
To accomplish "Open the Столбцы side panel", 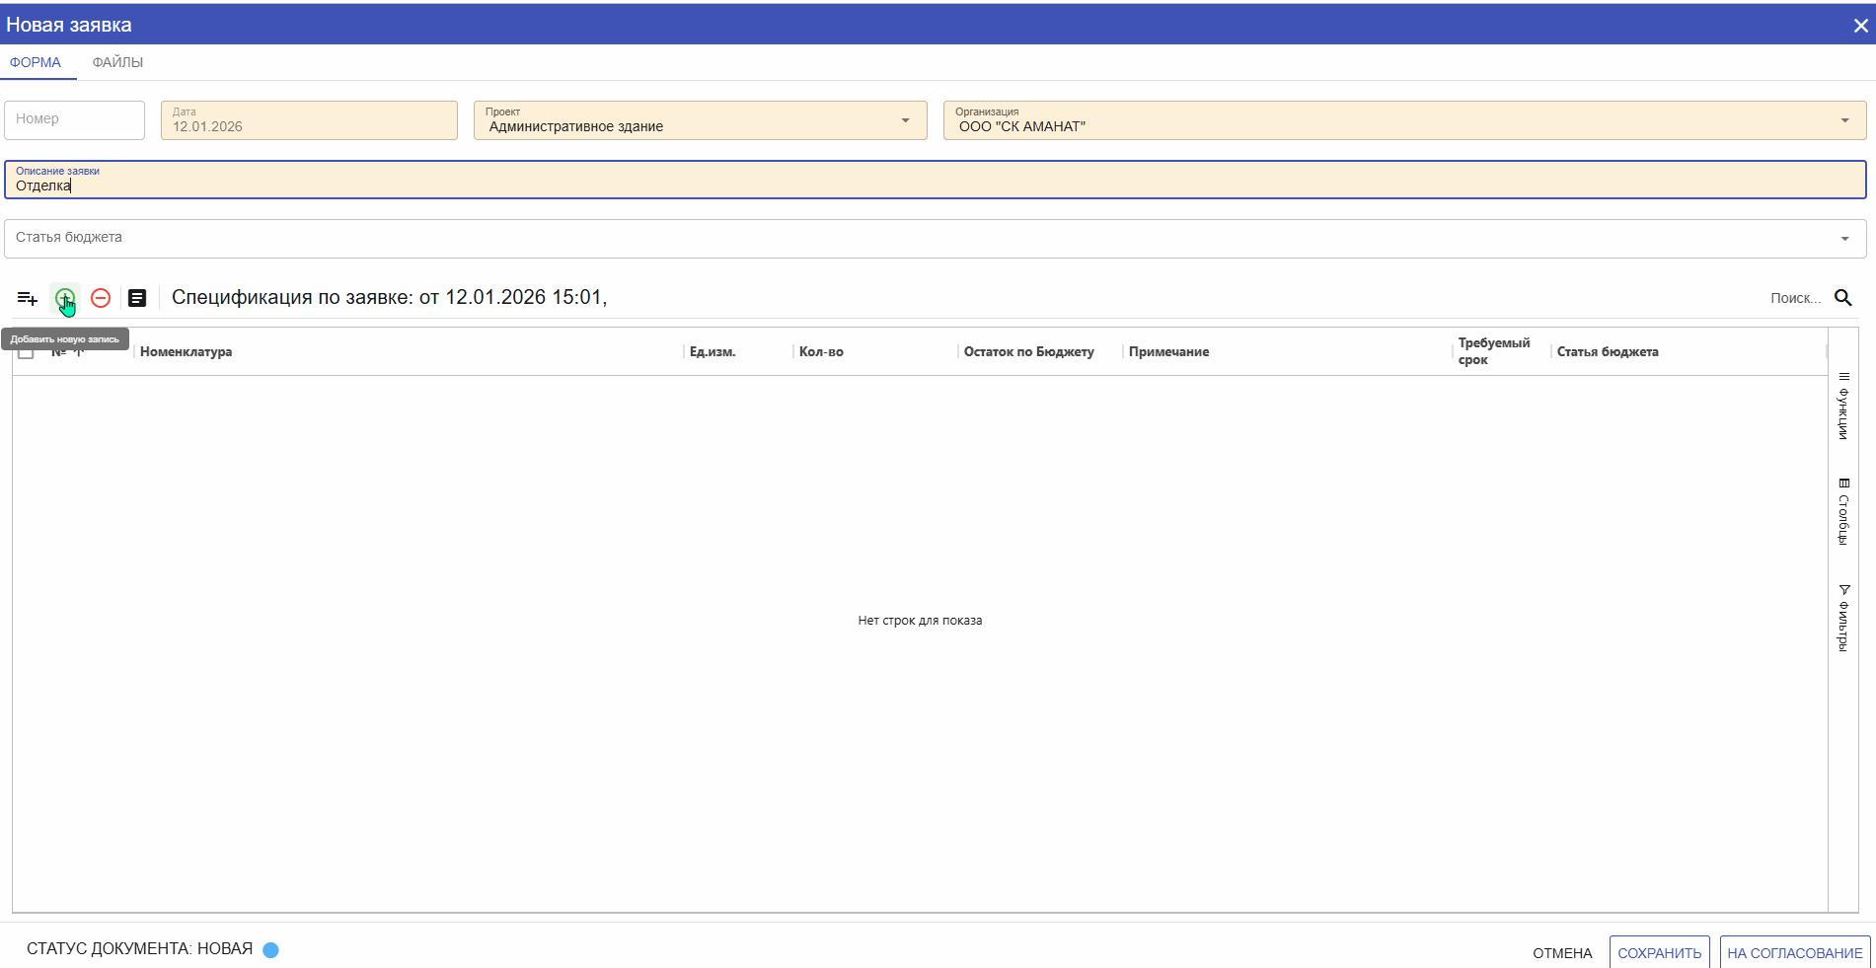I will click(x=1843, y=511).
